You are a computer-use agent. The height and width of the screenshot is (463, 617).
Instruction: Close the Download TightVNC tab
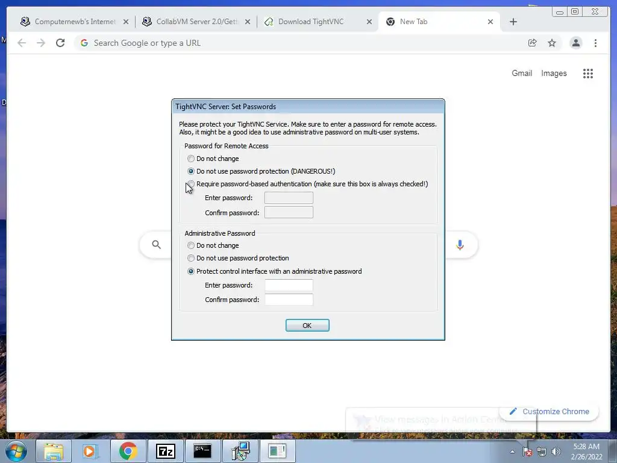point(369,22)
